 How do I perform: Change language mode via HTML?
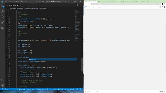54,89
